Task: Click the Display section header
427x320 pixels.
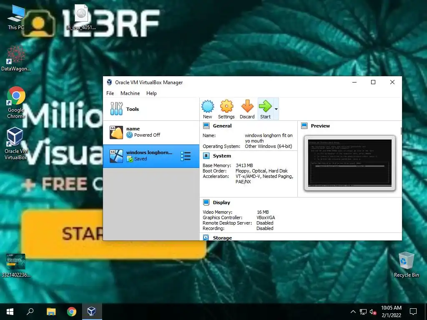Action: (x=221, y=202)
